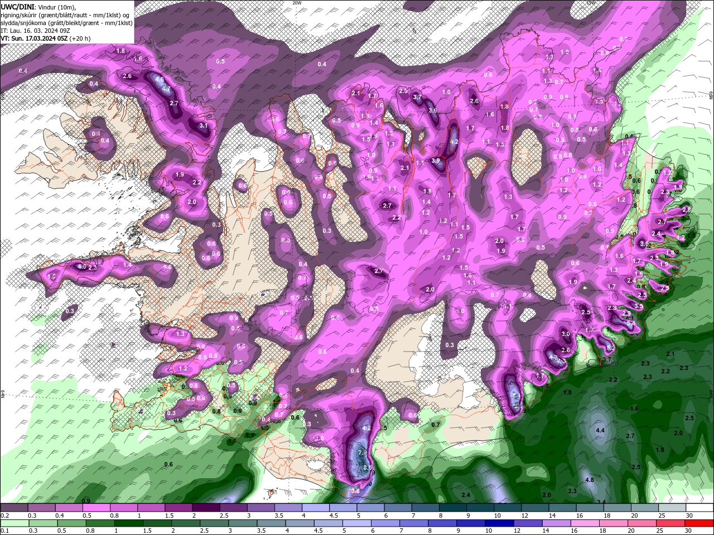Pick the bright pink 0.5 snow swatch
This screenshot has width=714, height=535.
point(96,507)
